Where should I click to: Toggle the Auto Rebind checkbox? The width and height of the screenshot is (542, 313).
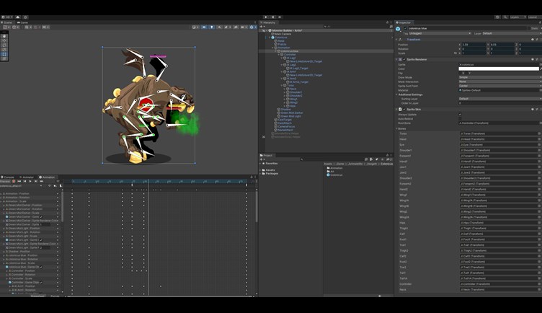[460, 118]
